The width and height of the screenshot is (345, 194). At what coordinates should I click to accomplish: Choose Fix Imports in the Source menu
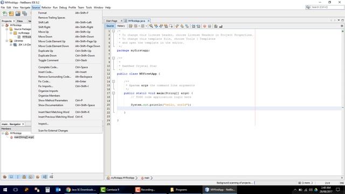pyautogui.click(x=66, y=86)
